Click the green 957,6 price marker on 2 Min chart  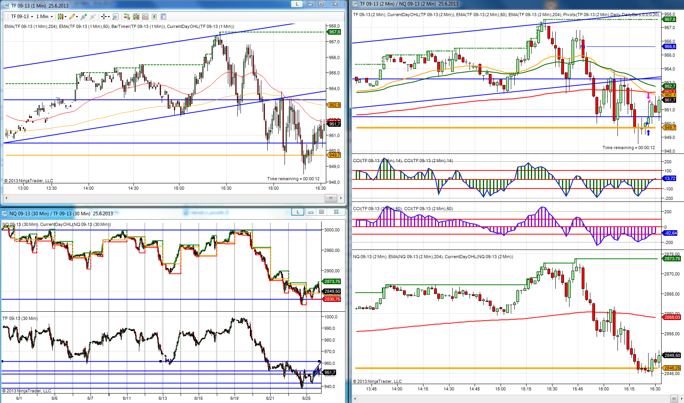pyautogui.click(x=669, y=19)
